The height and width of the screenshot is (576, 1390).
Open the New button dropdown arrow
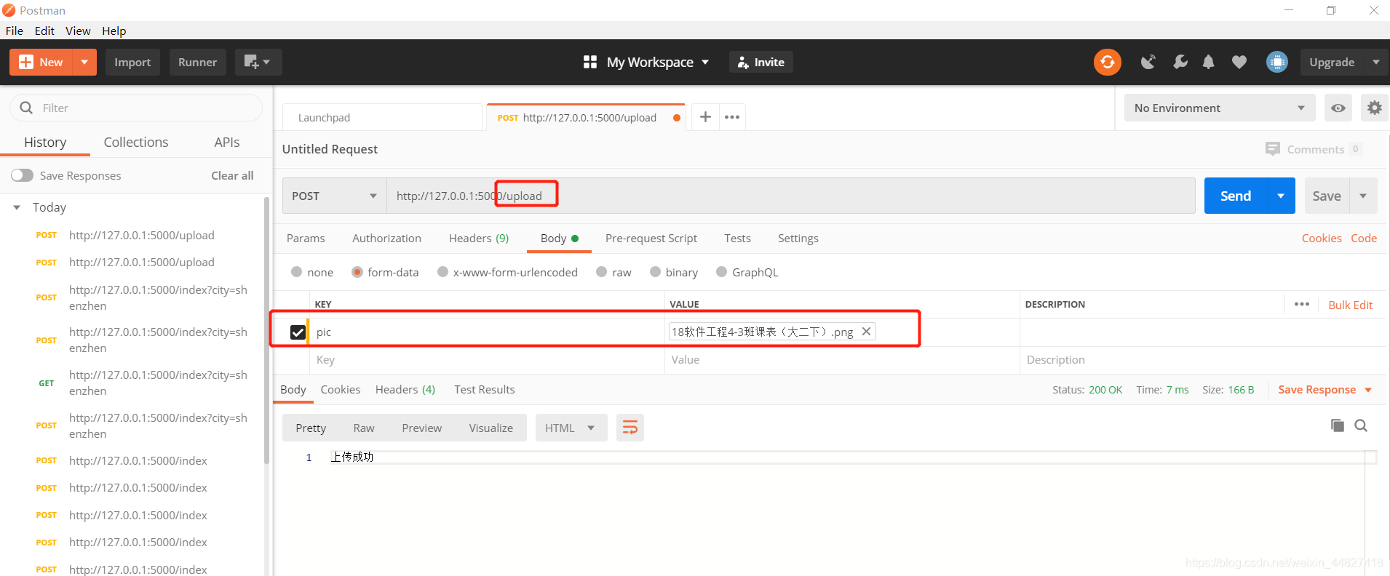pos(84,62)
